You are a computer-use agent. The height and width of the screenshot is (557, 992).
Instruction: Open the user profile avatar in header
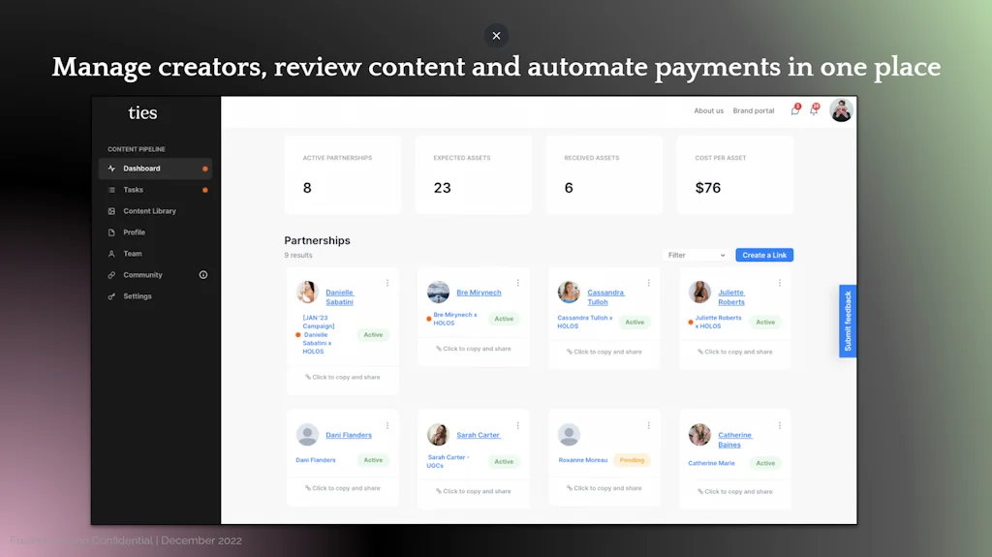pyautogui.click(x=841, y=110)
